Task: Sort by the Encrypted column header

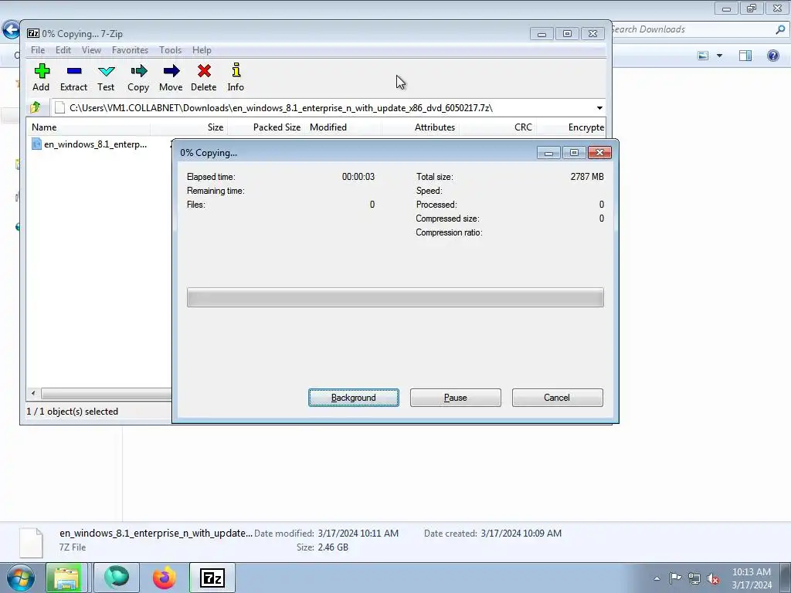Action: tap(571, 127)
